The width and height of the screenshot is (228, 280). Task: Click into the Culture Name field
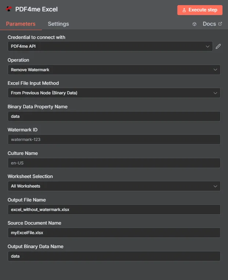click(x=114, y=163)
